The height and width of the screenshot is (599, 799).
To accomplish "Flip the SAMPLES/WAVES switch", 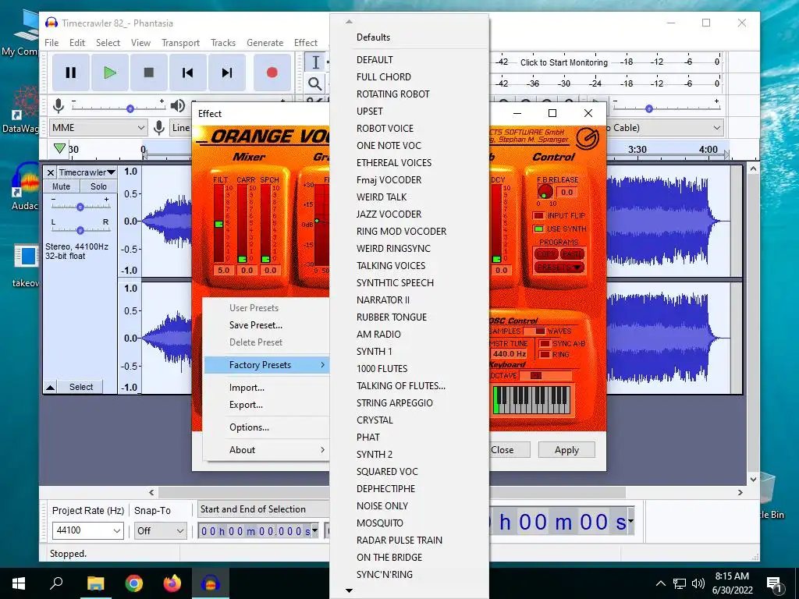I will [x=534, y=331].
